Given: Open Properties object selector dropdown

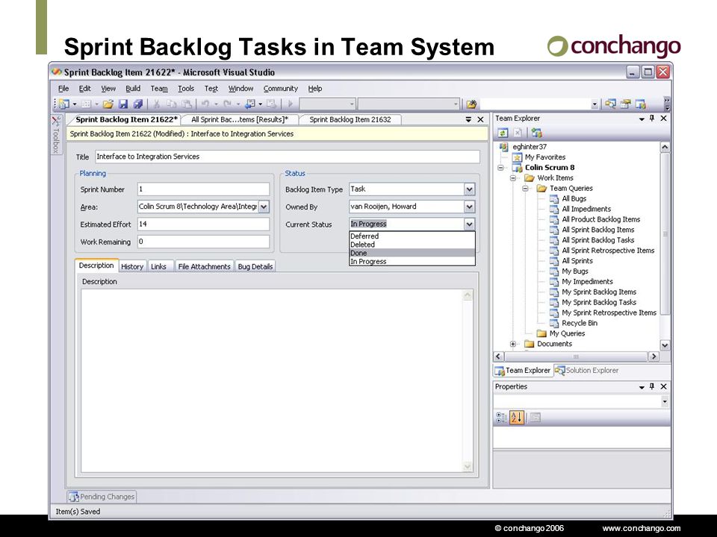Looking at the screenshot, I should 665,401.
